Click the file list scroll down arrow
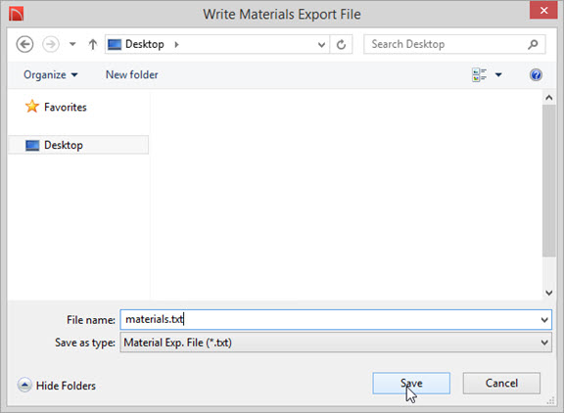 549,293
